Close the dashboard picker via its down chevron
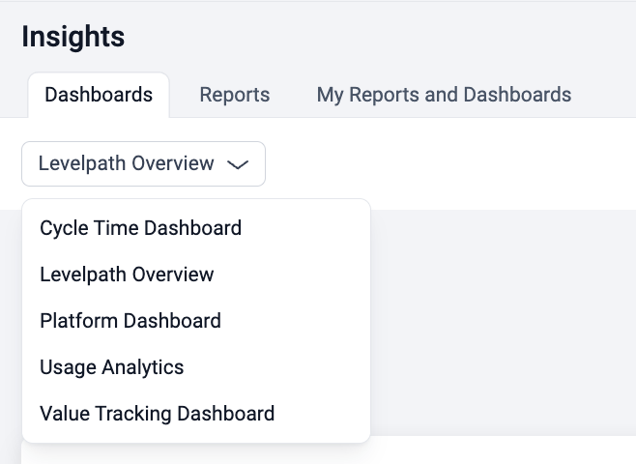 coord(238,164)
